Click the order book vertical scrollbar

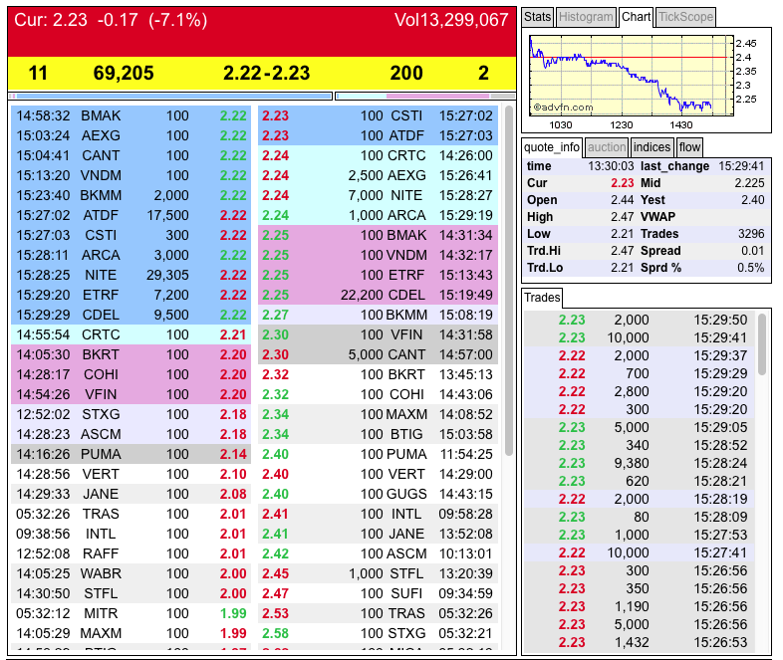(509, 281)
